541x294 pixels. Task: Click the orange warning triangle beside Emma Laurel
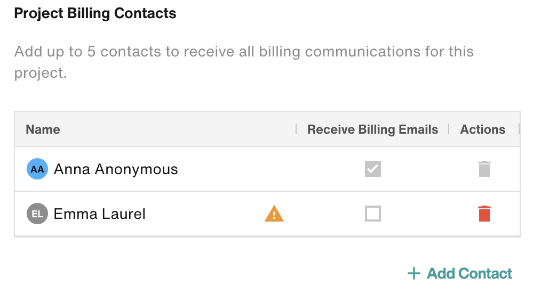(x=274, y=214)
